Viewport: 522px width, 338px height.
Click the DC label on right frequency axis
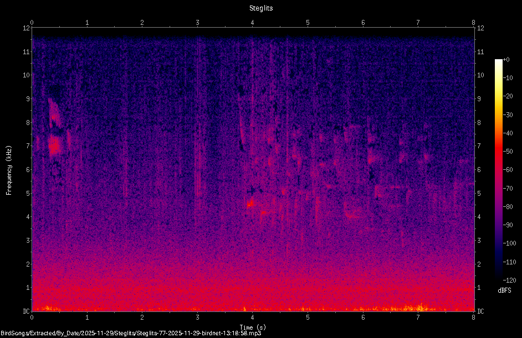(480, 311)
